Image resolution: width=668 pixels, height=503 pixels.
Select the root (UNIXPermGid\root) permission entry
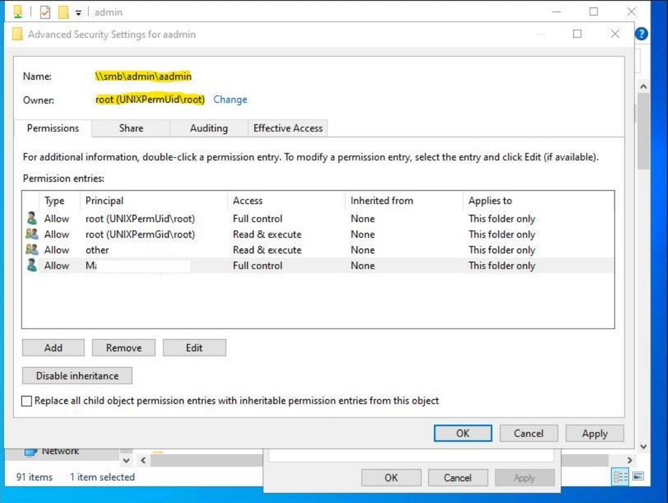pyautogui.click(x=318, y=234)
